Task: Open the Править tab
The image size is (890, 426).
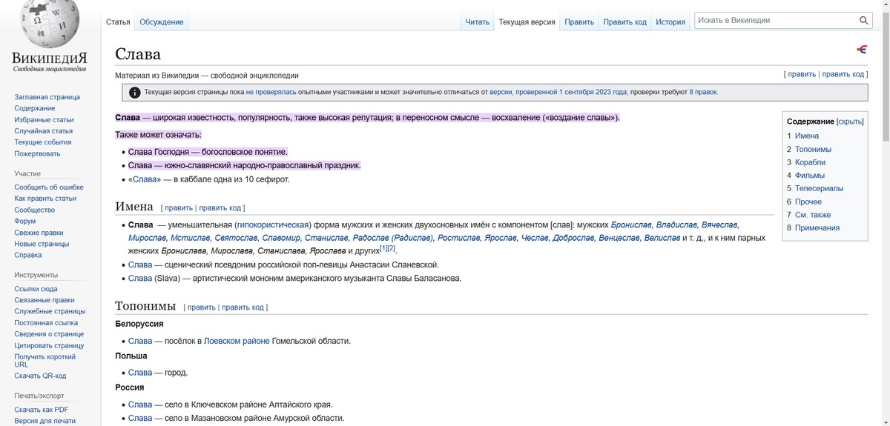Action: coord(579,22)
